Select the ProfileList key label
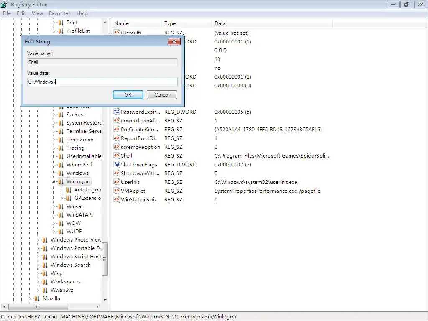This screenshot has height=321, width=428. tap(78, 31)
